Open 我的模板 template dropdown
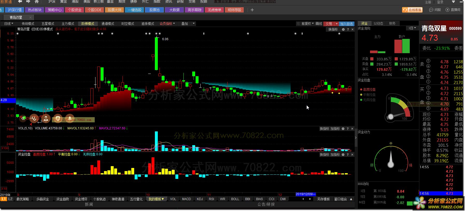This screenshot has height=211, width=465. [x=156, y=199]
